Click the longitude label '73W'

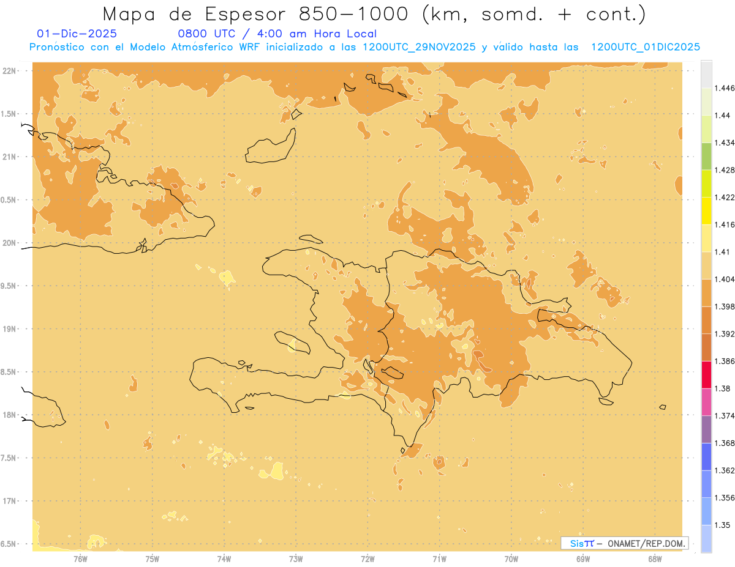pyautogui.click(x=296, y=558)
